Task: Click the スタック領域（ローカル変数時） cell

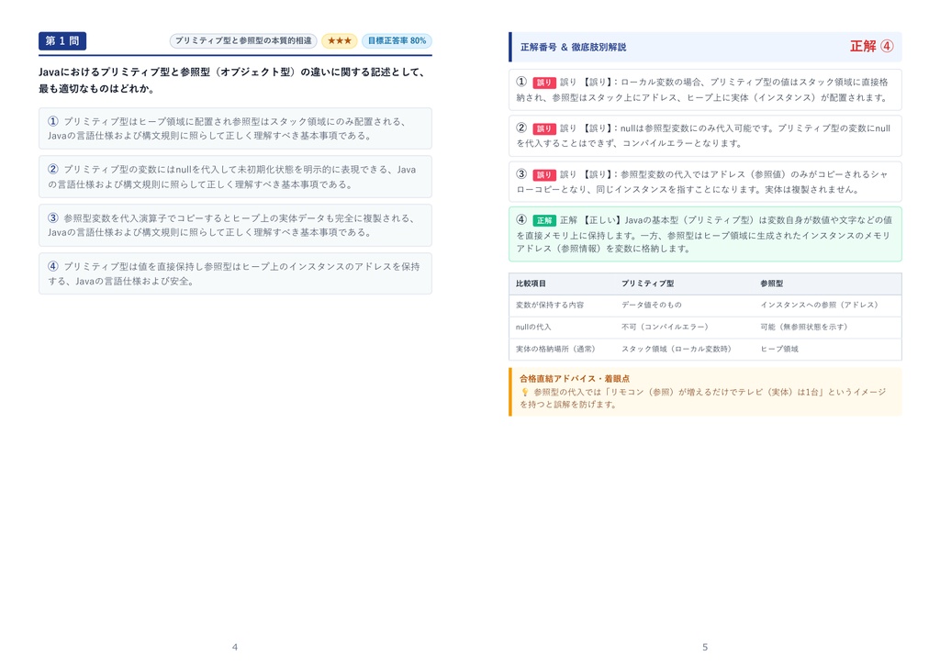Action: click(677, 349)
